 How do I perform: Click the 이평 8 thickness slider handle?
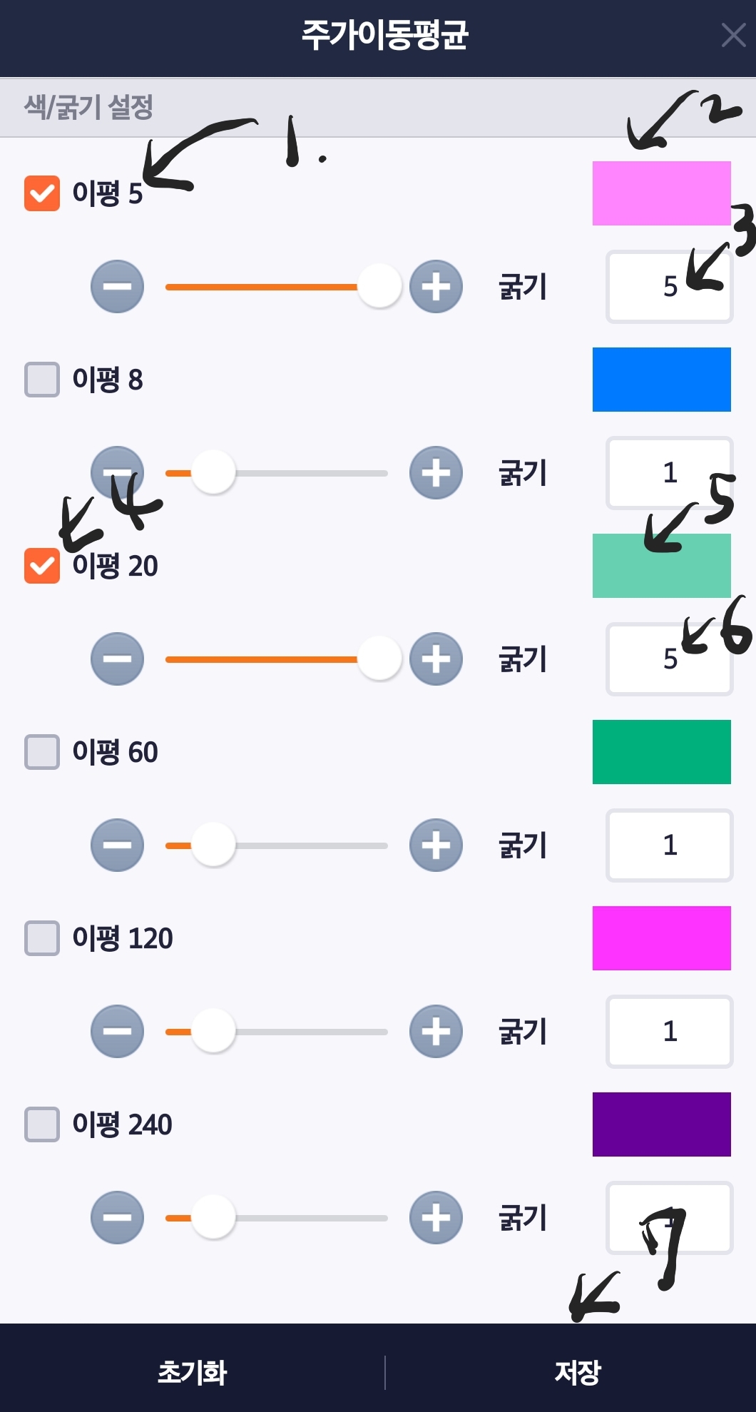[x=214, y=472]
